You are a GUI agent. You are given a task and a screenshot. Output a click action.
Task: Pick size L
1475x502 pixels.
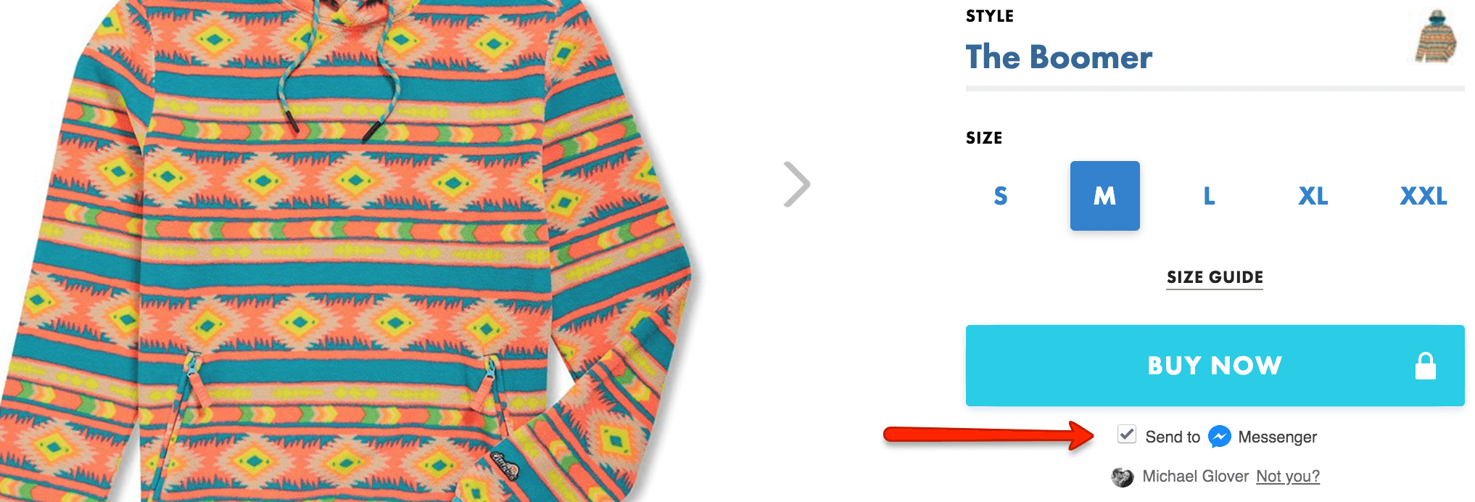point(1209,196)
